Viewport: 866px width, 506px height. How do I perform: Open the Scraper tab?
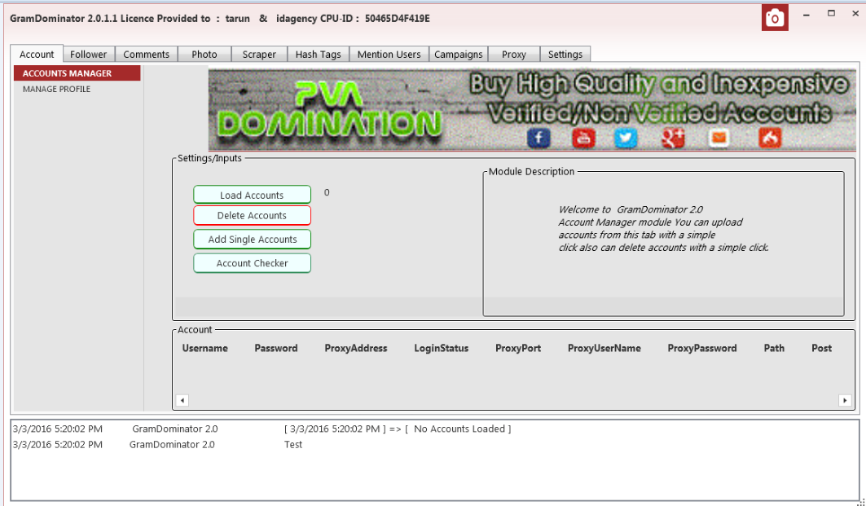point(259,54)
